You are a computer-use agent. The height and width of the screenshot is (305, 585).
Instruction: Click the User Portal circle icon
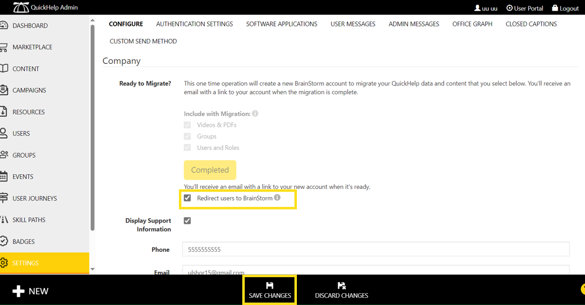[509, 8]
